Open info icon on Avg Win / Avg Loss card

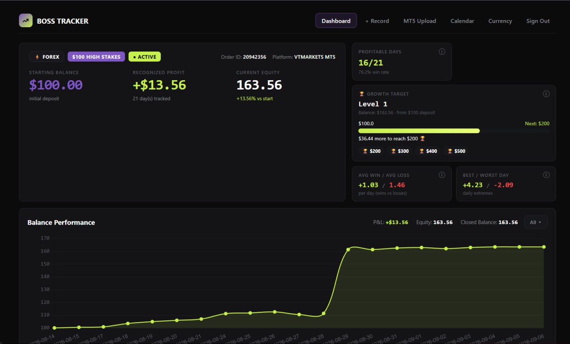tap(442, 175)
